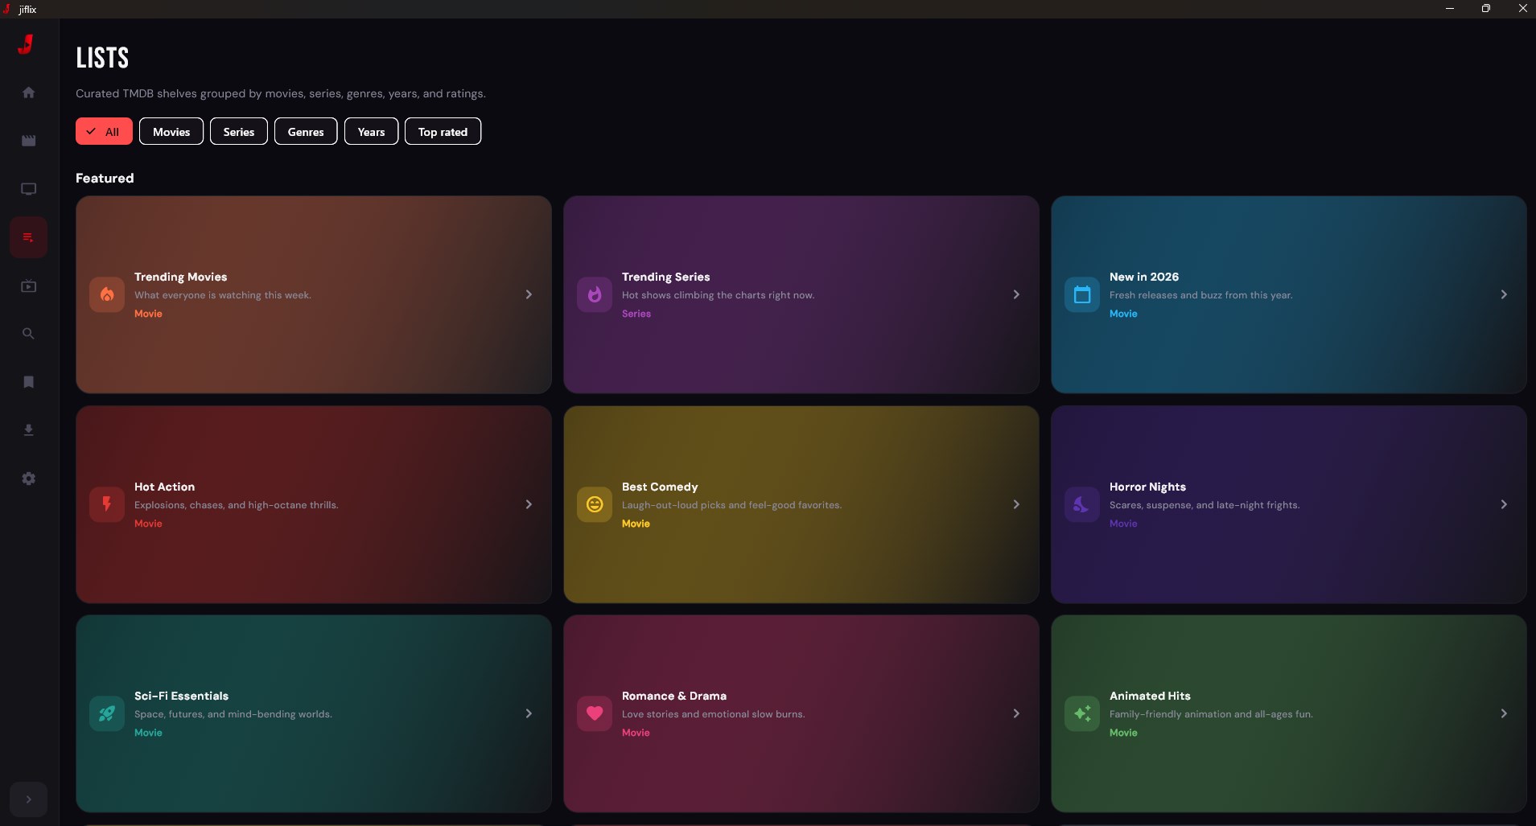Filter lists by Top rated

click(x=443, y=132)
